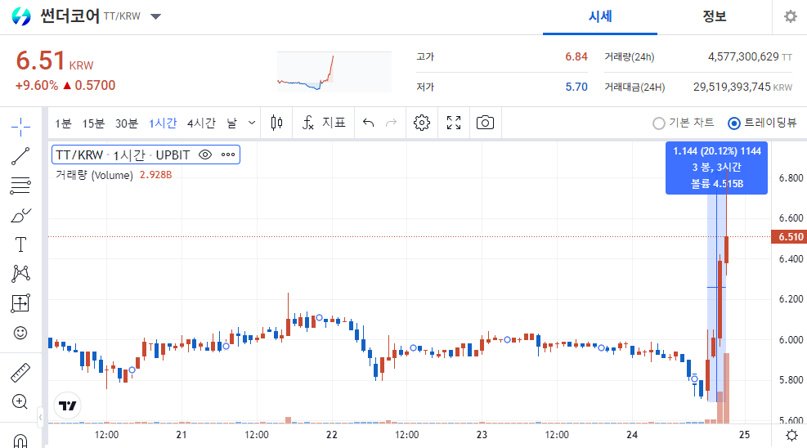The height and width of the screenshot is (448, 807).
Task: Click the 6.800 price axis label
Action: click(791, 178)
